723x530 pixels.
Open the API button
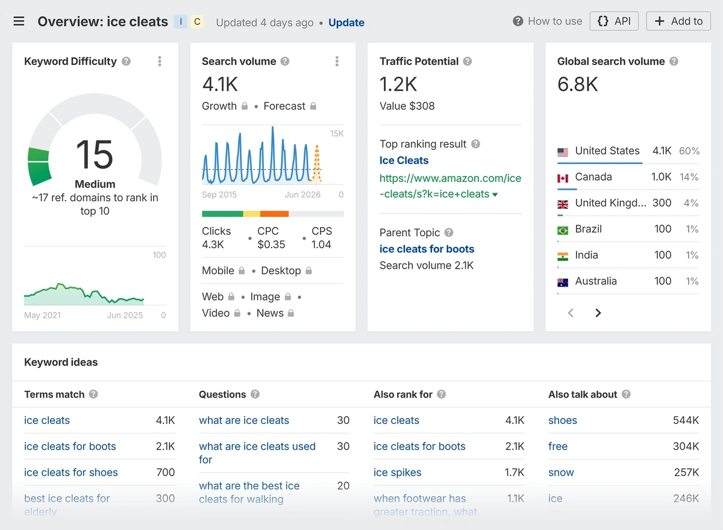(614, 21)
